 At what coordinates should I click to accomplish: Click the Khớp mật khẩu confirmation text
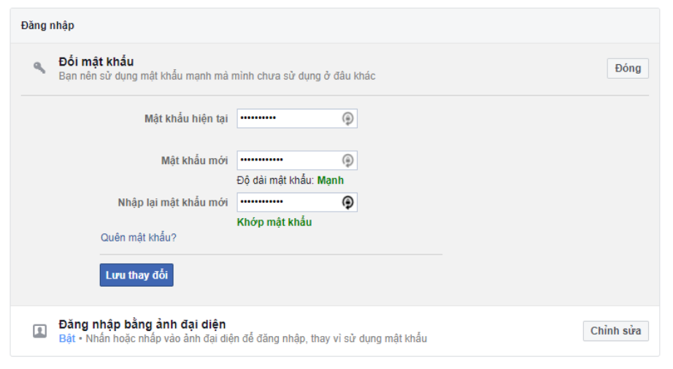274,222
